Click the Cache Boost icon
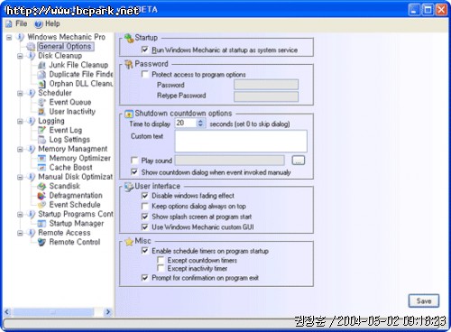Viewport: 451px width, 332px height. (41, 168)
